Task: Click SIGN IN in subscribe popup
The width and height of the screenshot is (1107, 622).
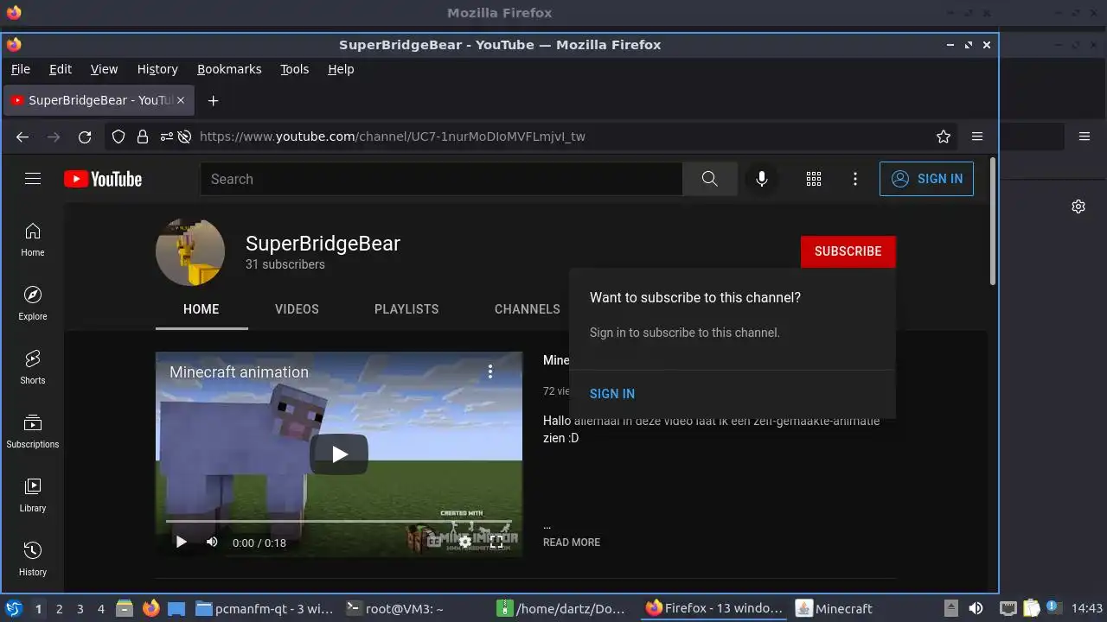Action: 612,394
